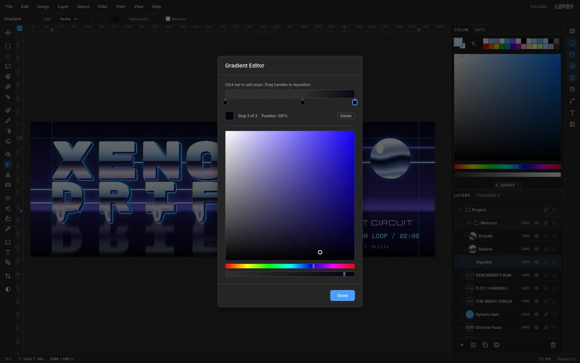Open the Advanced gradient options
Image resolution: width=580 pixels, height=363 pixels.
click(140, 19)
